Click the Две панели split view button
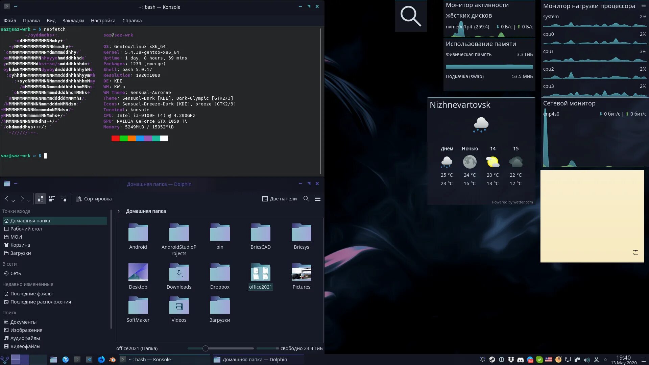Screen dimensions: 649x365 click(279, 199)
